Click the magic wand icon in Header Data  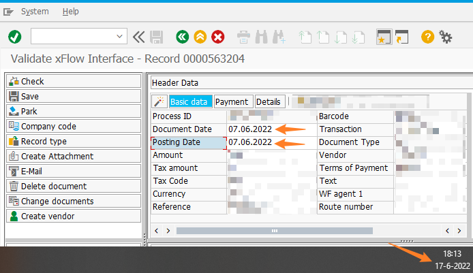tap(159, 101)
